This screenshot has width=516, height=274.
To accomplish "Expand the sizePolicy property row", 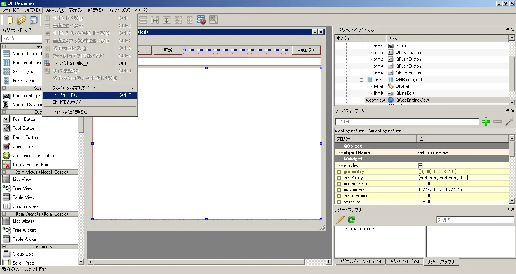I will click(x=339, y=178).
